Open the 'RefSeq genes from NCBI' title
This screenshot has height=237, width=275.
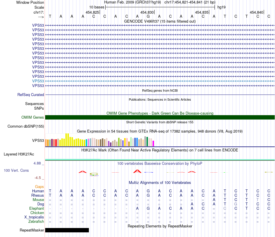click(160, 91)
